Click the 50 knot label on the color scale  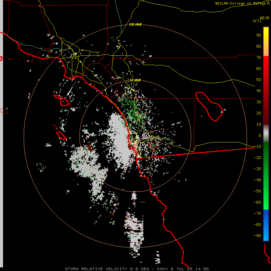pyautogui.click(x=259, y=80)
